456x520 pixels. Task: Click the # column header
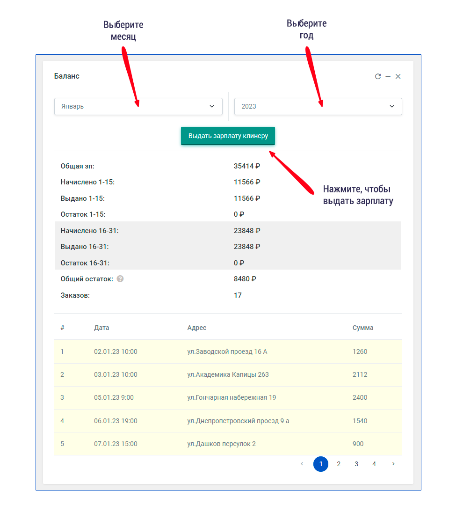pos(62,328)
